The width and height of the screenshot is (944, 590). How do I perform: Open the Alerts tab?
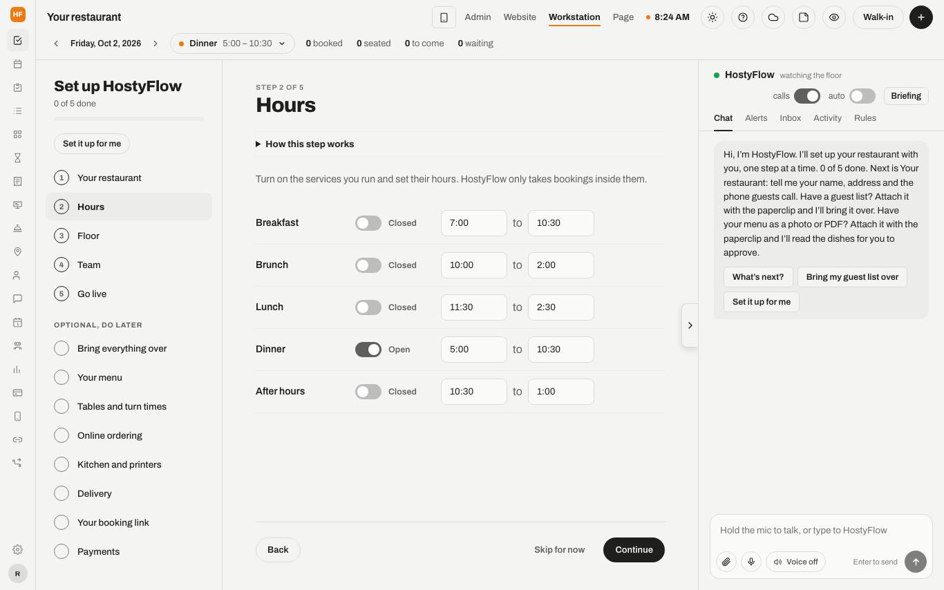756,118
